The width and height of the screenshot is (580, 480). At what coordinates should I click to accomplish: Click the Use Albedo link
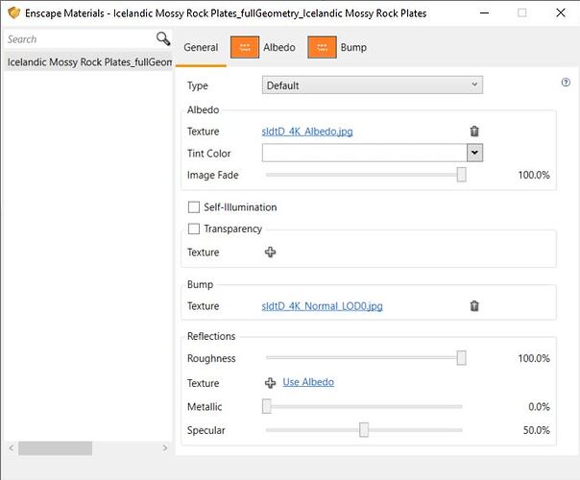[x=308, y=382]
